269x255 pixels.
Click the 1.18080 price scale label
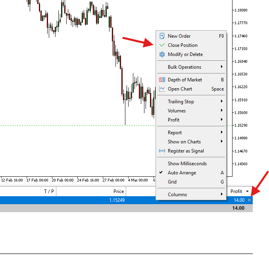coord(241,10)
